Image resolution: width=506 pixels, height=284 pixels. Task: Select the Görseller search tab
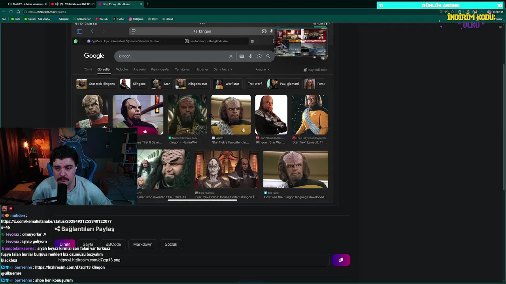104,69
